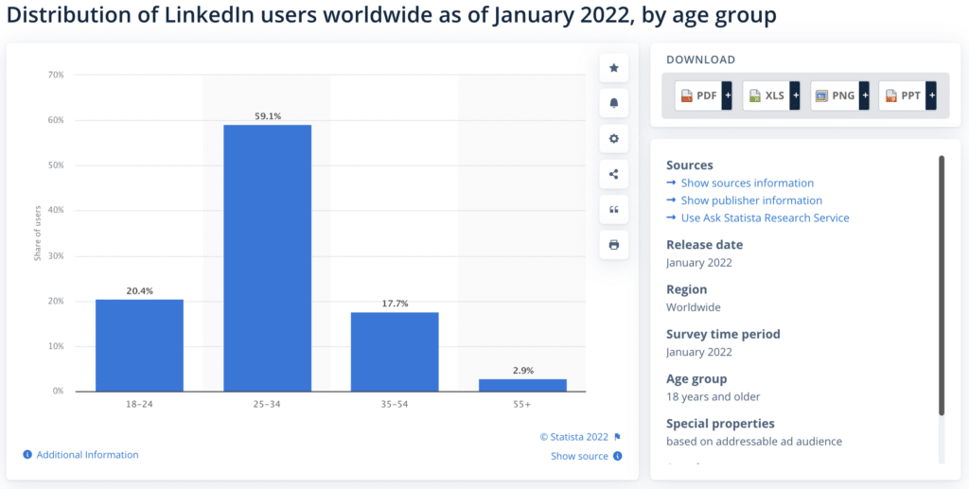
Task: Click info icon beside Show source
Action: 617,456
